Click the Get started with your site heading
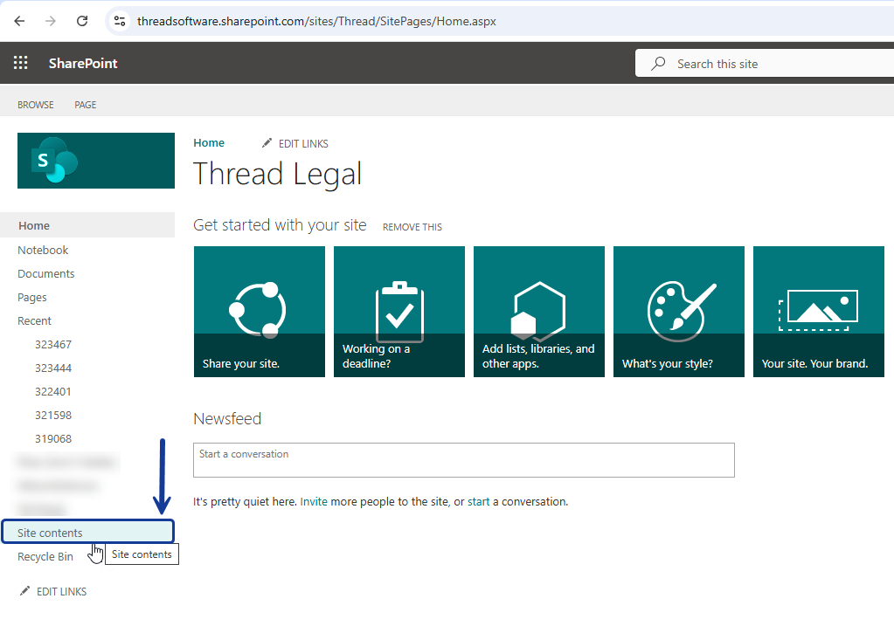This screenshot has width=894, height=633. [280, 225]
